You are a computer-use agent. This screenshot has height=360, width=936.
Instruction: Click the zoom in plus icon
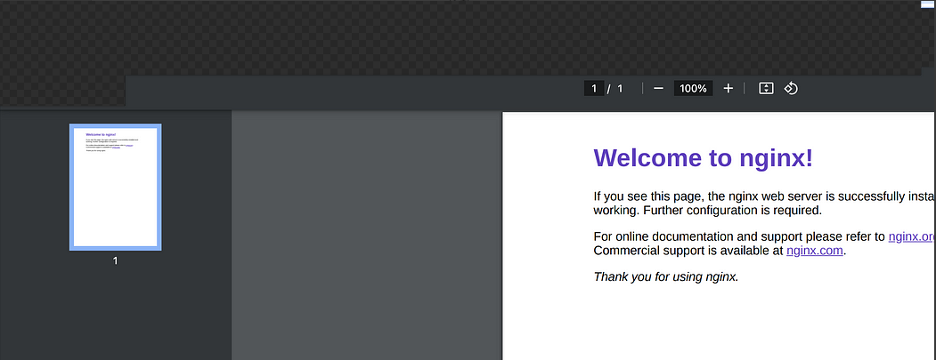[x=728, y=88]
